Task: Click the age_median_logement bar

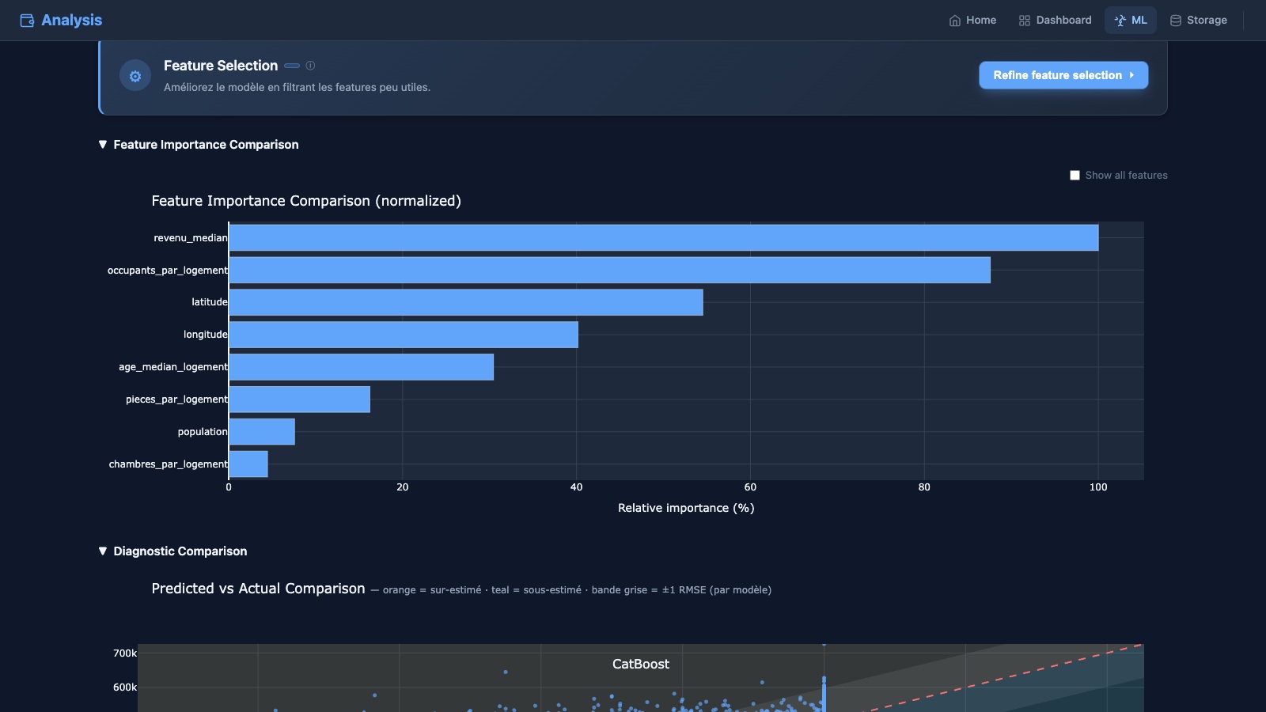Action: pos(362,367)
